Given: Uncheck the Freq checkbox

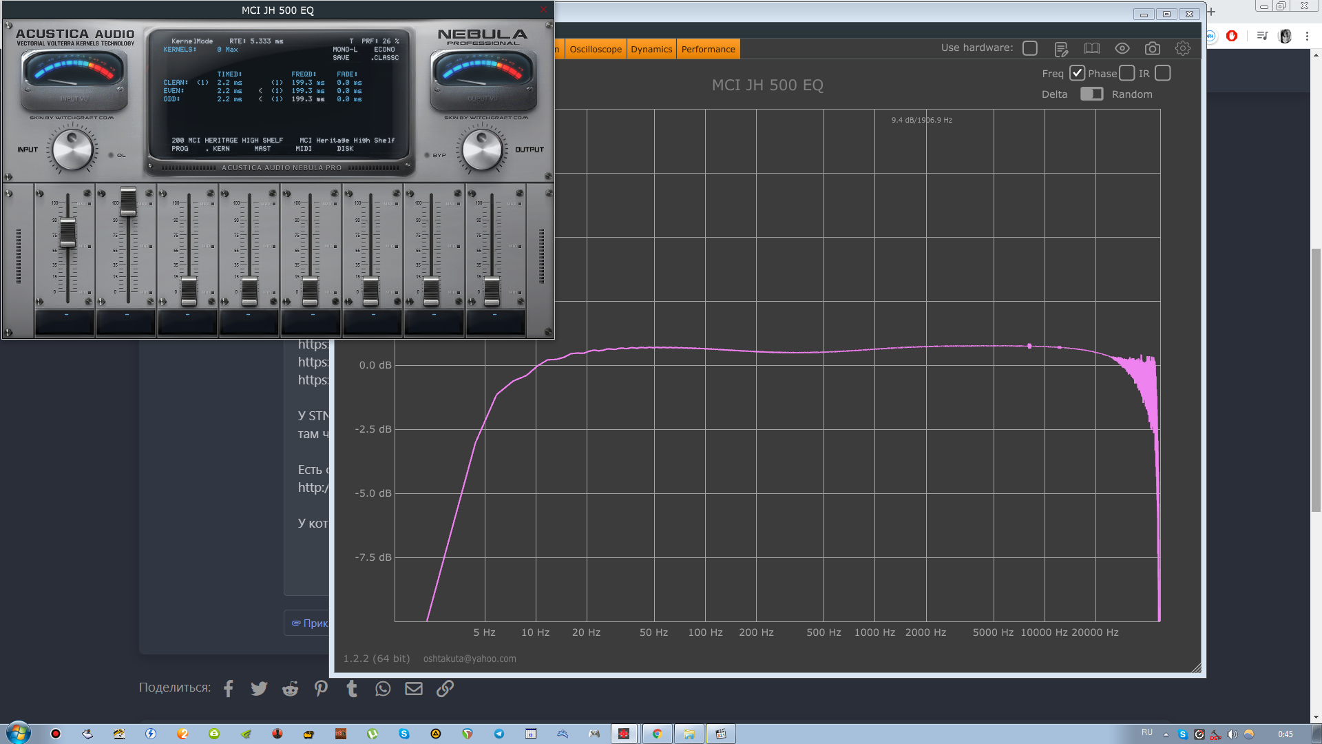Looking at the screenshot, I should pos(1078,73).
